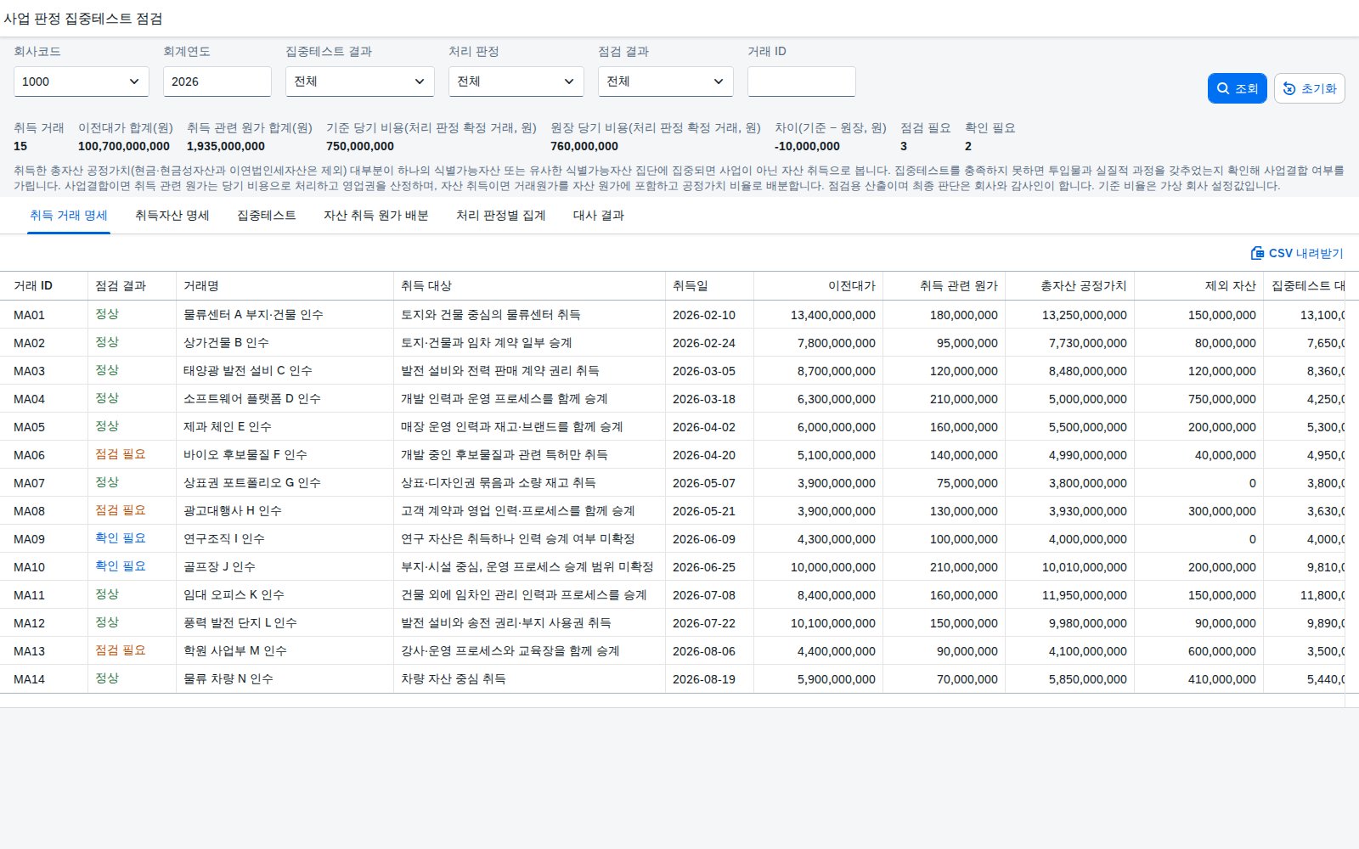Select the MA03 transaction ID cell
1359x849 pixels.
point(44,370)
